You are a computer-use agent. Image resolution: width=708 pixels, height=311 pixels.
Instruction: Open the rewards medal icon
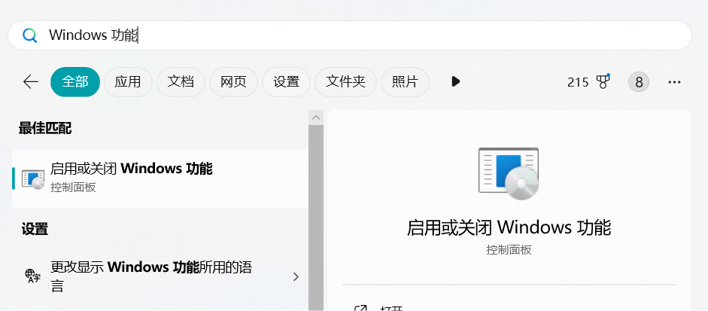603,81
